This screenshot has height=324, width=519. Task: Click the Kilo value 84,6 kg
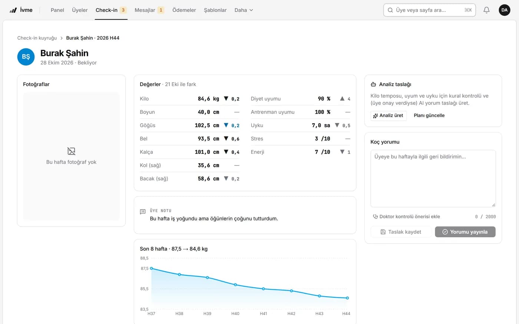coord(208,99)
